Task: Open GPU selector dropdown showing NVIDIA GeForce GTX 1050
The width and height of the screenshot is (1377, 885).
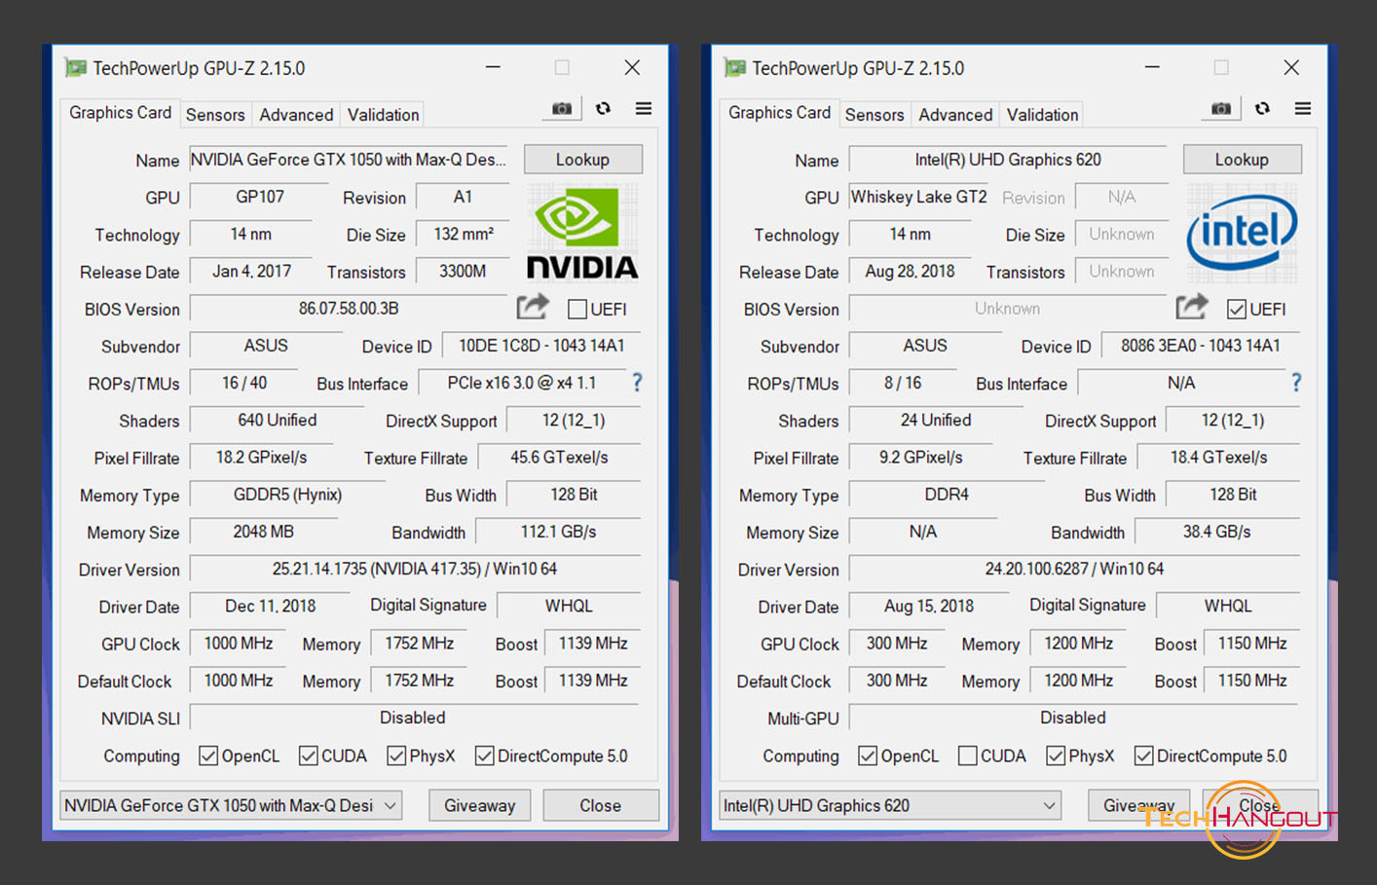Action: click(x=231, y=806)
